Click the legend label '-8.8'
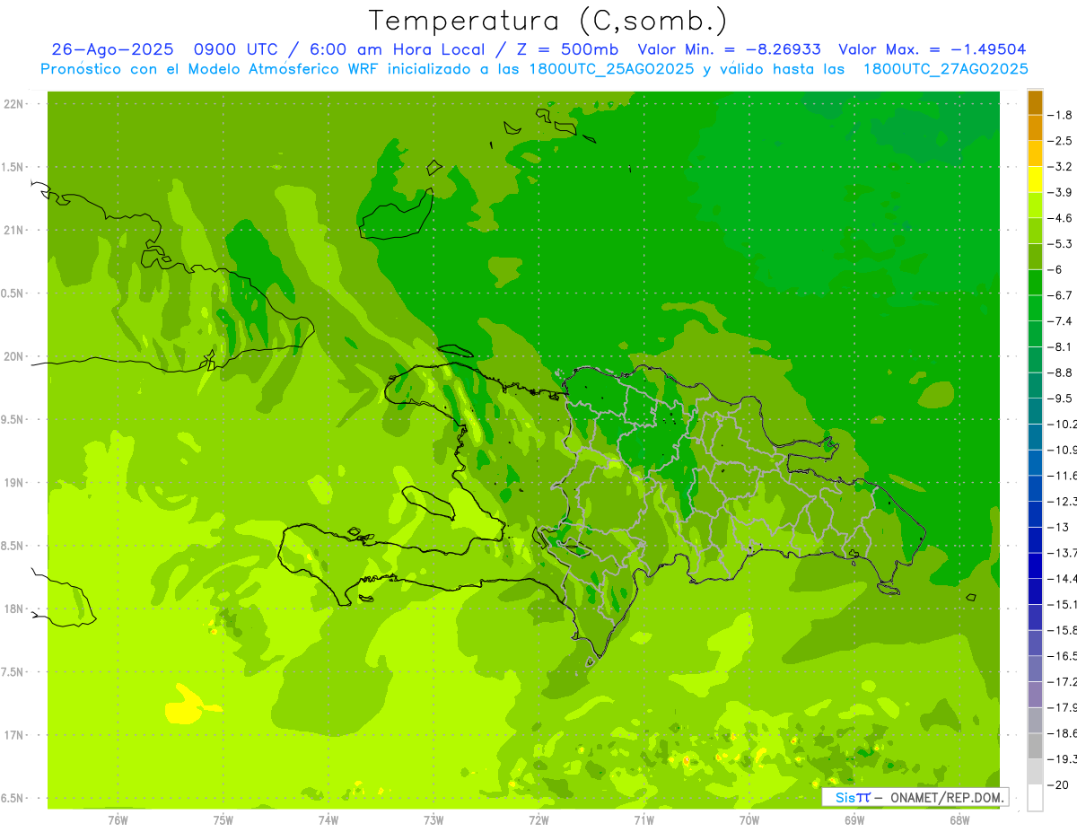The height and width of the screenshot is (832, 1077). tap(1062, 372)
